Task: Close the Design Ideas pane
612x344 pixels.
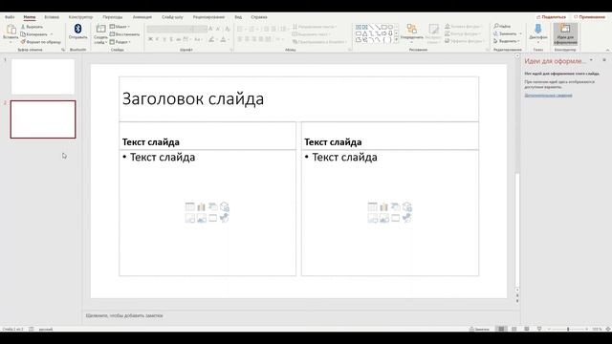Action: click(604, 60)
